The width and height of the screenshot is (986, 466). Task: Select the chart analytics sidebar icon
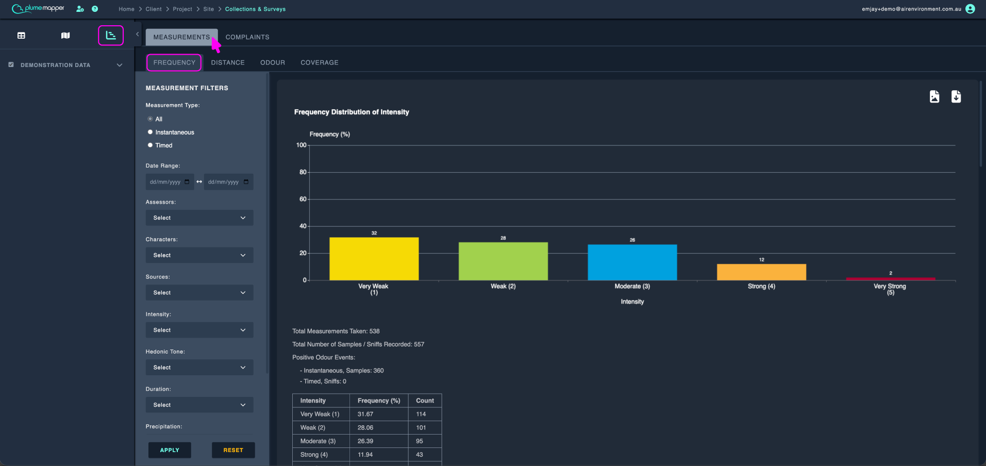click(111, 36)
